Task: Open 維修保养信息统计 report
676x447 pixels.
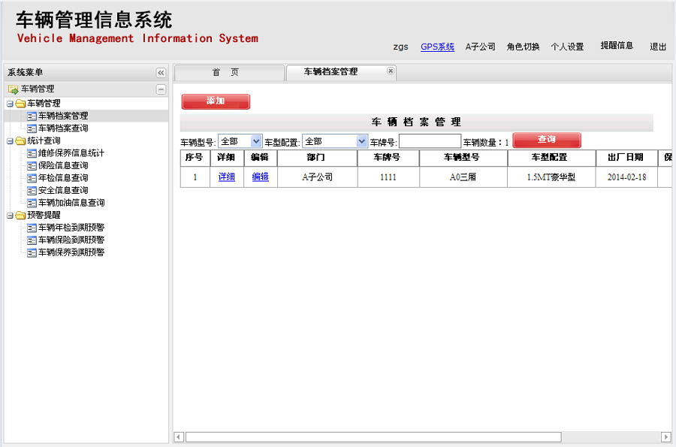Action: tap(71, 153)
